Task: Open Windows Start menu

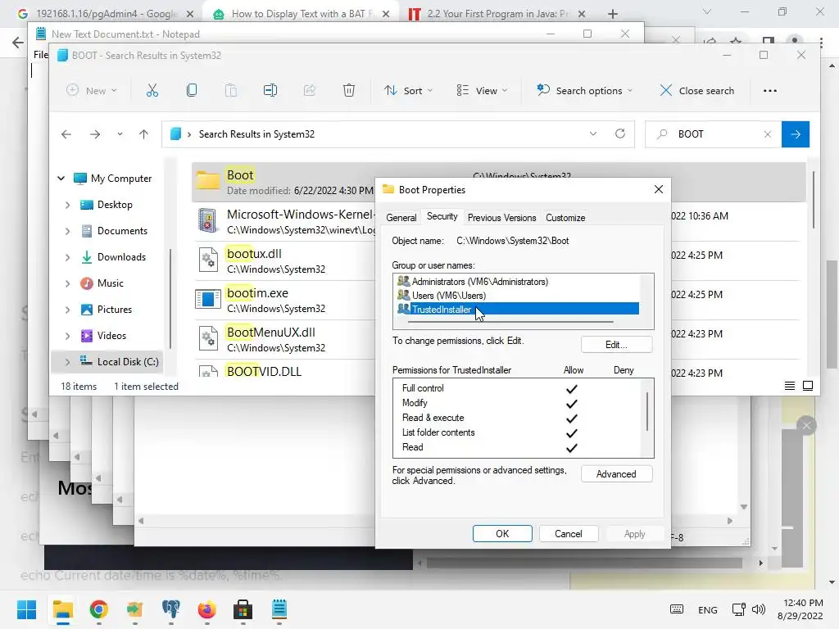Action: point(26,609)
